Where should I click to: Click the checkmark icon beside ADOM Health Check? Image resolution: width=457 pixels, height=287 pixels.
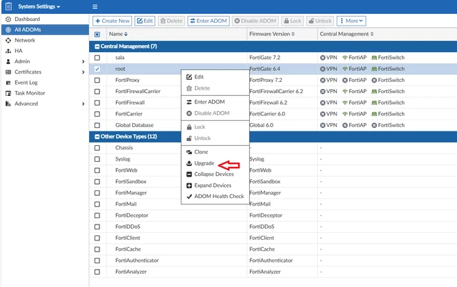pos(189,197)
